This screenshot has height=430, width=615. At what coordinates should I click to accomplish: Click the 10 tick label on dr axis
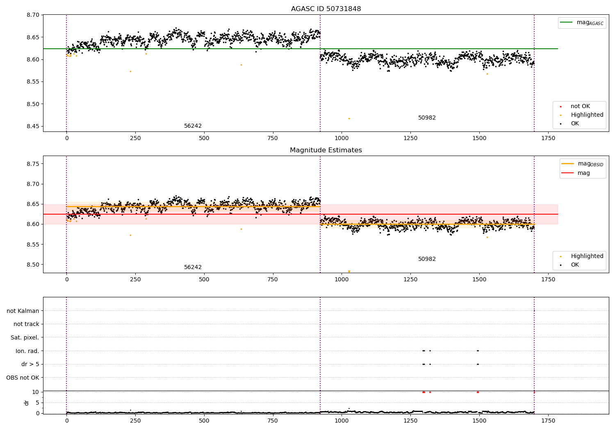click(x=36, y=392)
